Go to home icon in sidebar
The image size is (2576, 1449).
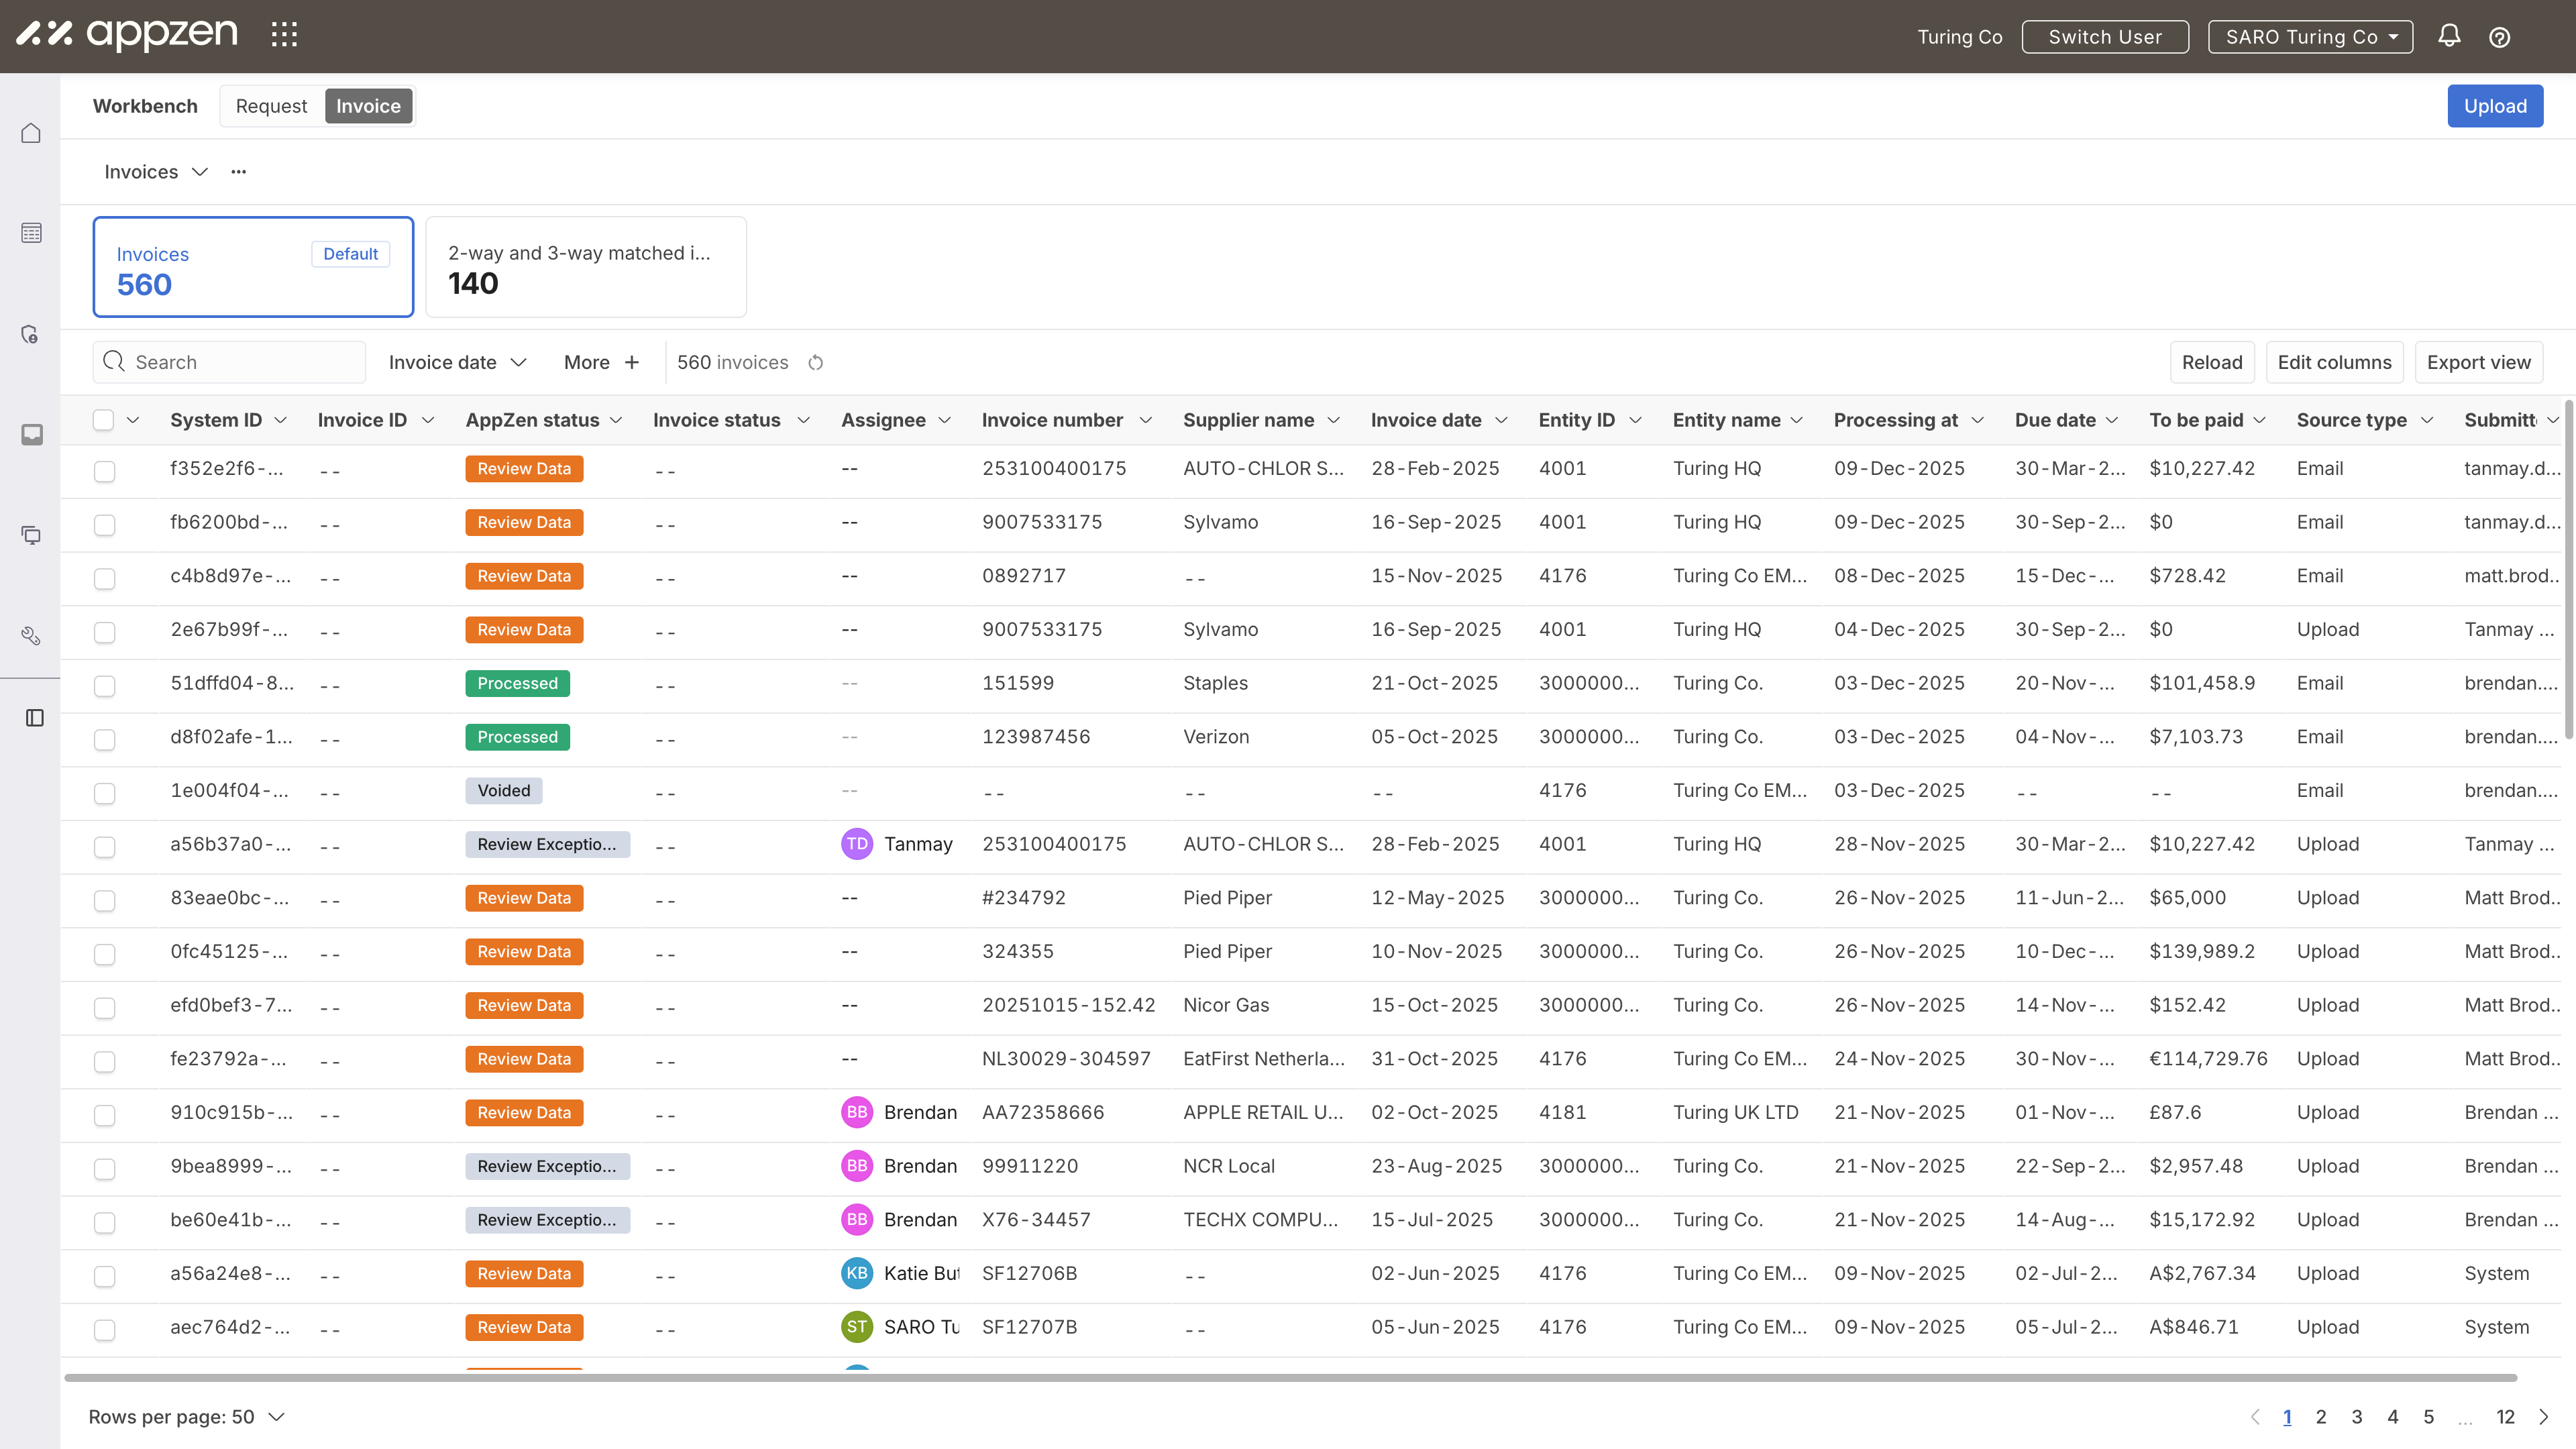tap(31, 133)
